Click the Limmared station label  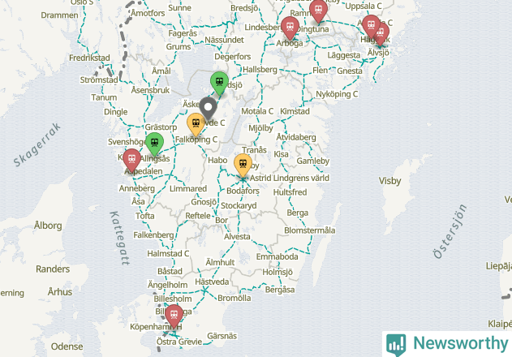[188, 188]
